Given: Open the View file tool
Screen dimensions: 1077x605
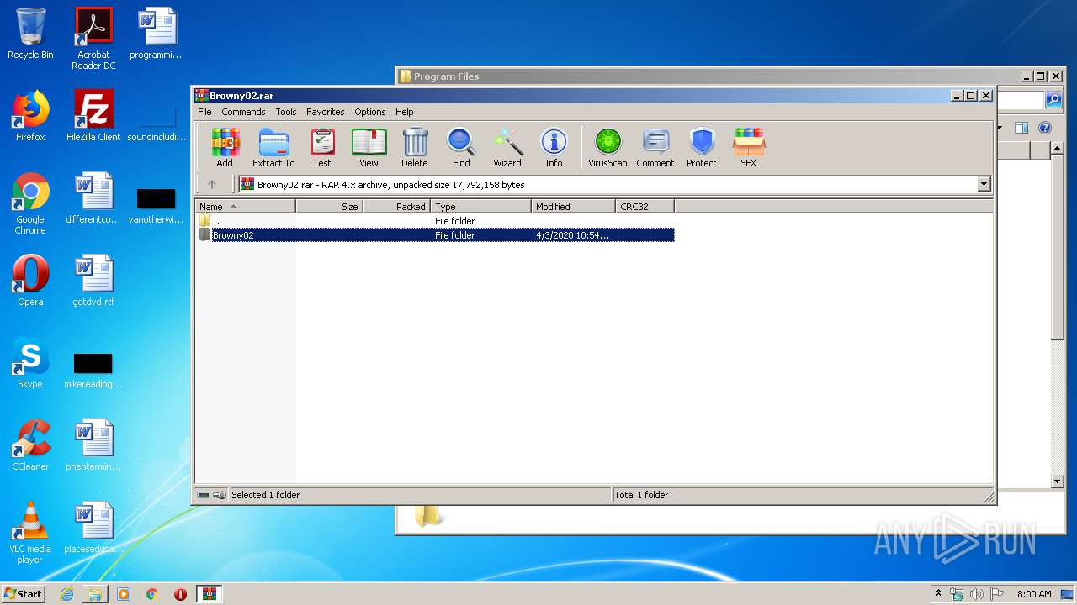Looking at the screenshot, I should click(369, 148).
